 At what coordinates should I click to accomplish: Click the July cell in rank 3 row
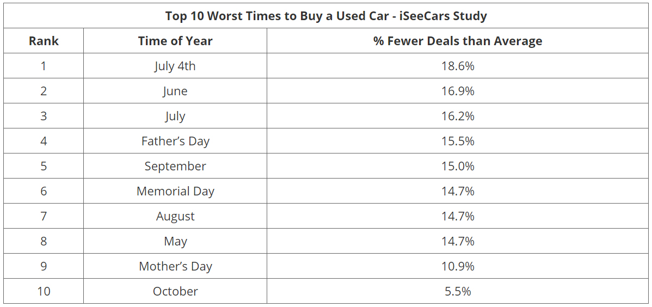point(175,116)
